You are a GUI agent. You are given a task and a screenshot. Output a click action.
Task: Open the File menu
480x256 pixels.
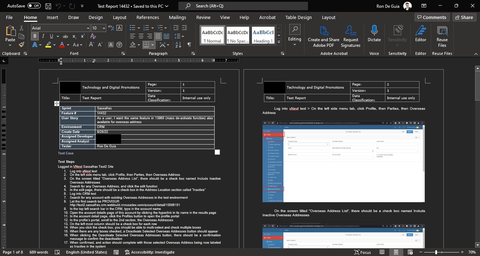pyautogui.click(x=9, y=17)
